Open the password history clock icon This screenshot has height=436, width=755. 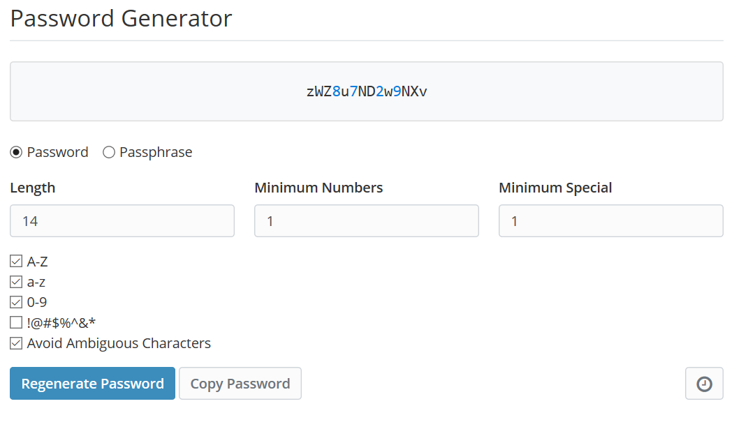click(x=703, y=383)
